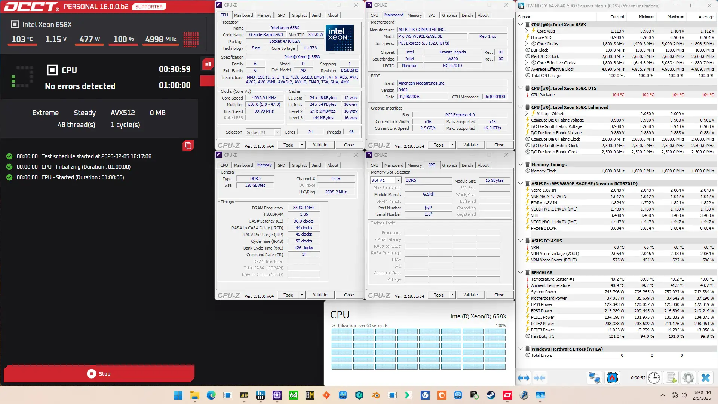Click the HWiNFO log file icon

click(672, 378)
